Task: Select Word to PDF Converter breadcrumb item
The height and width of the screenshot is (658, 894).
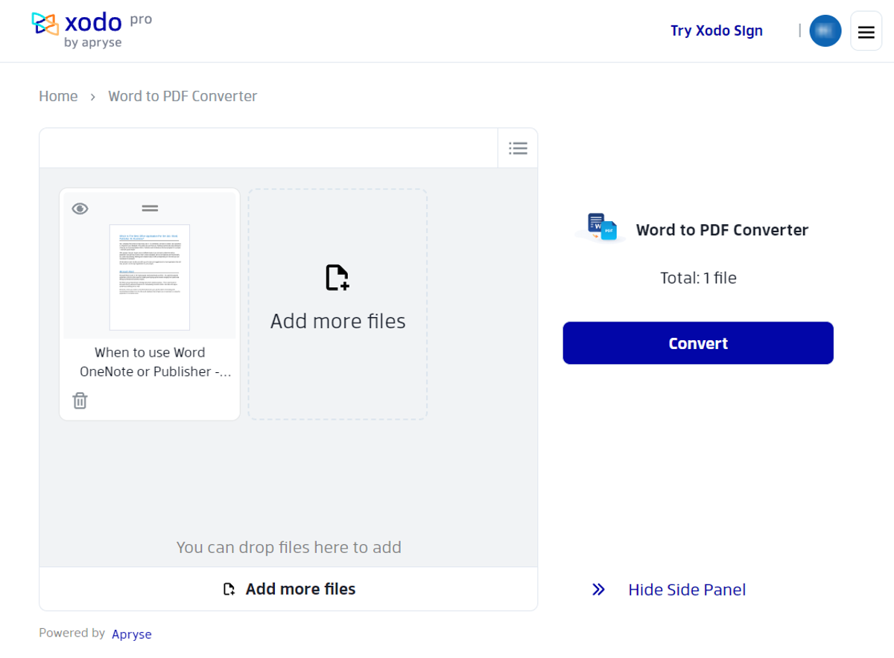Action: click(x=183, y=95)
